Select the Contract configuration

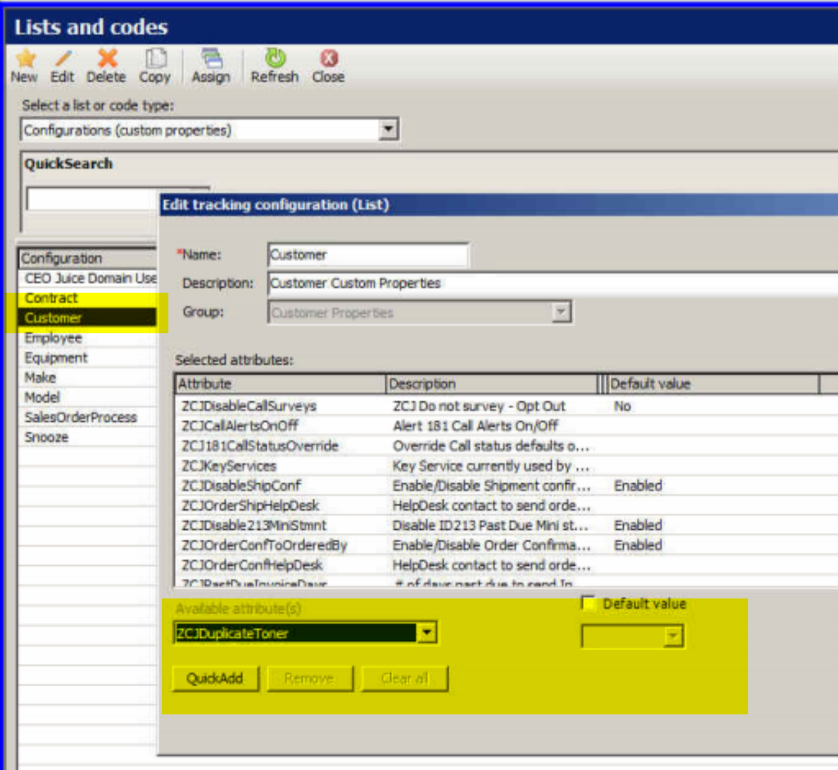pos(87,298)
